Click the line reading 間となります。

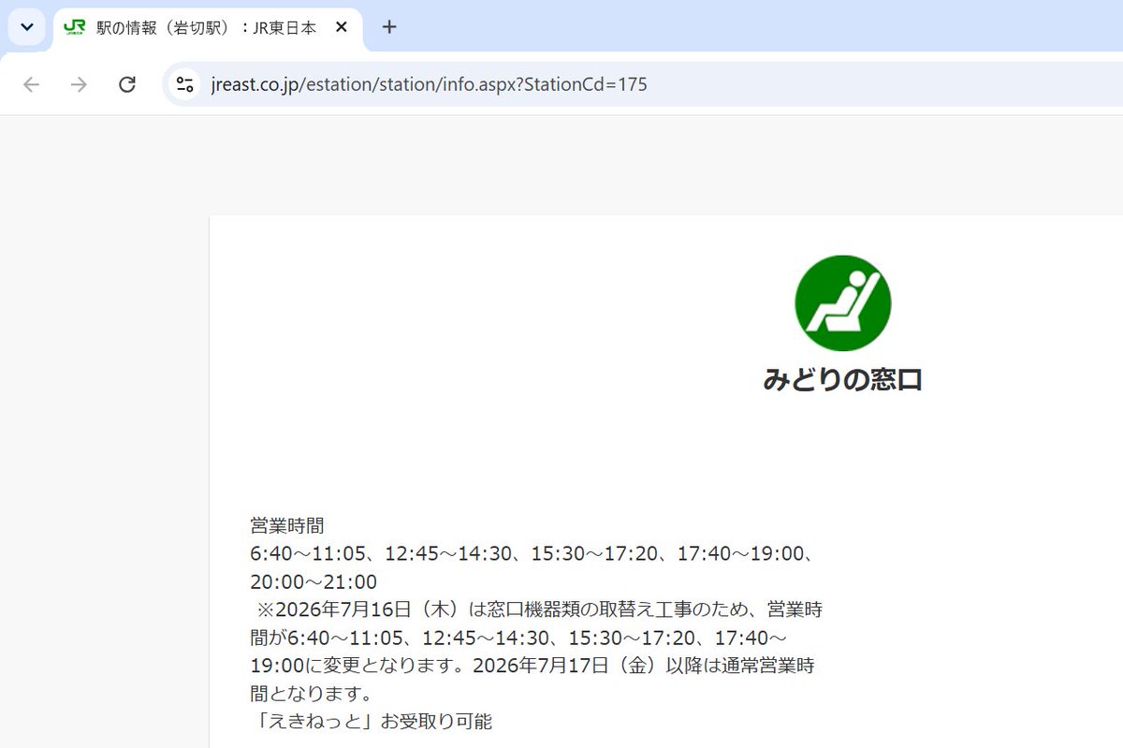pyautogui.click(x=311, y=694)
